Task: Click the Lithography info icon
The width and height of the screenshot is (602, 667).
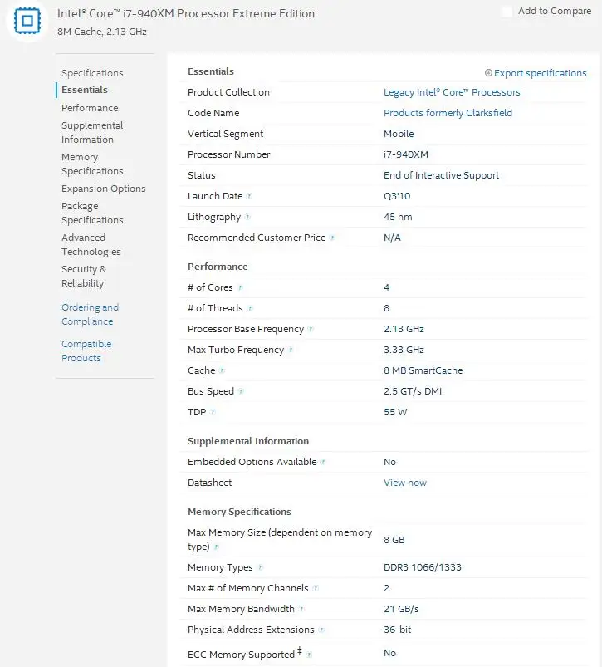Action: click(247, 217)
